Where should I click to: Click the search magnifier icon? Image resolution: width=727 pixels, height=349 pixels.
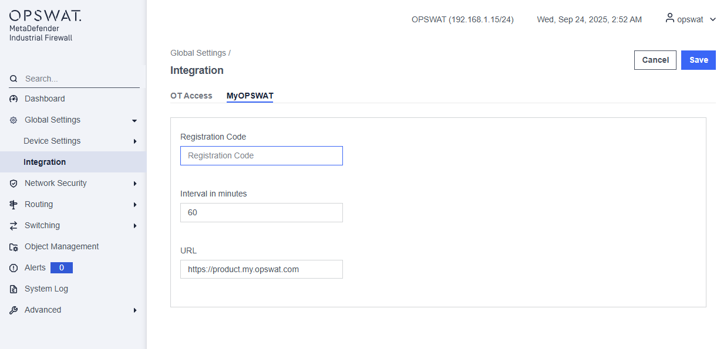[14, 79]
